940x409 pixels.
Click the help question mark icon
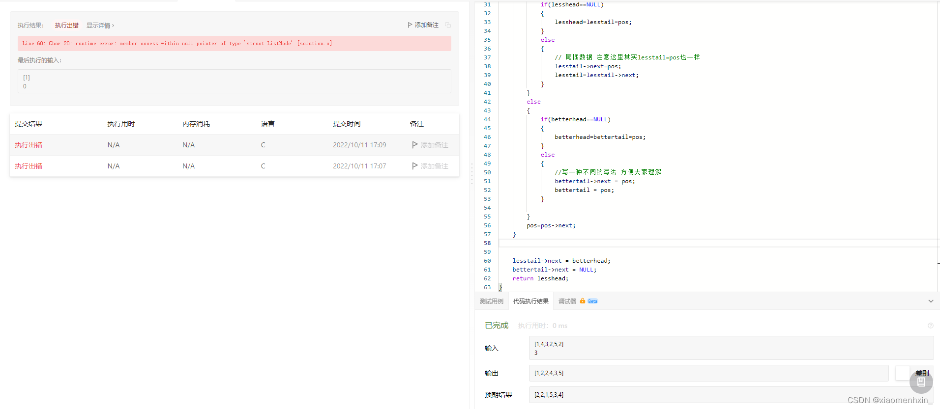tap(930, 326)
